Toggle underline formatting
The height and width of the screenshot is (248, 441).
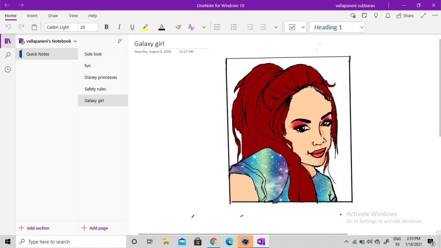point(132,27)
